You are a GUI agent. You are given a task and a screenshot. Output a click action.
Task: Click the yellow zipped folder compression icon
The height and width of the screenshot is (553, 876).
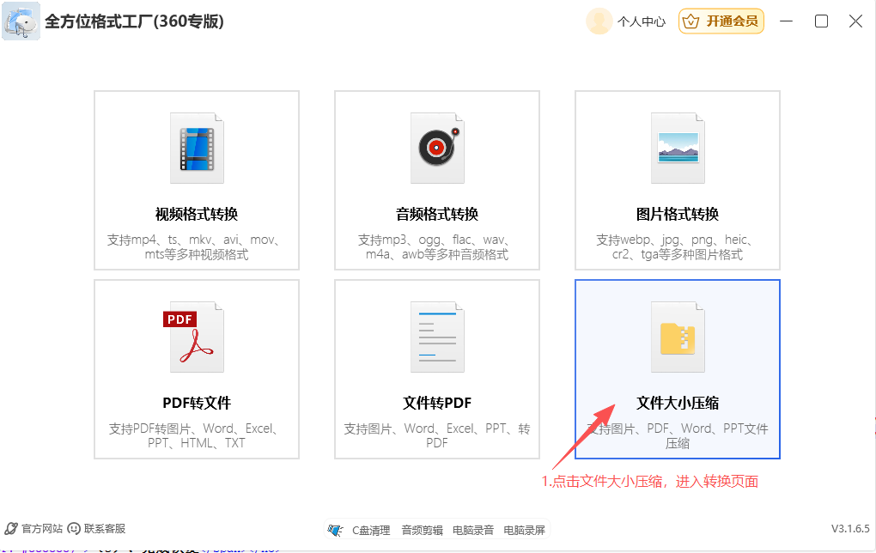pos(678,336)
